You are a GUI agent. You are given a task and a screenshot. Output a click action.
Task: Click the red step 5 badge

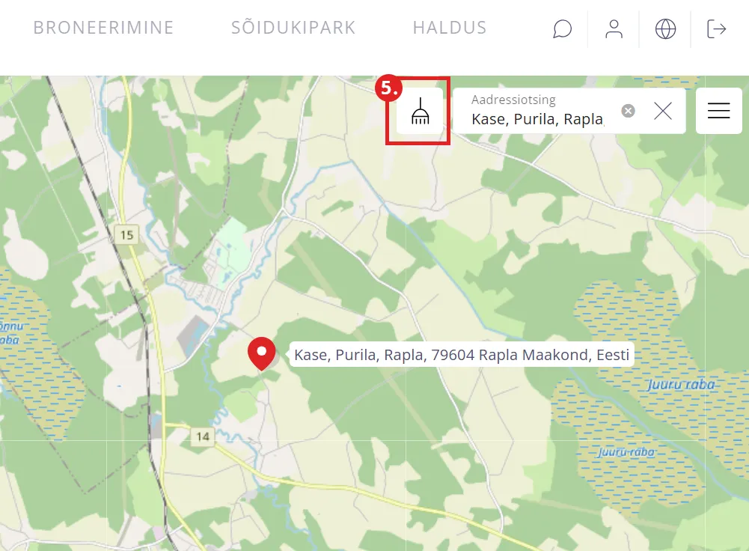tap(388, 88)
